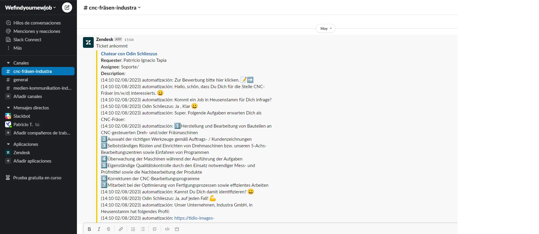
Task: Click the 'Requester: Patrricio Ignacio Tapia' line
Action: tap(134, 60)
